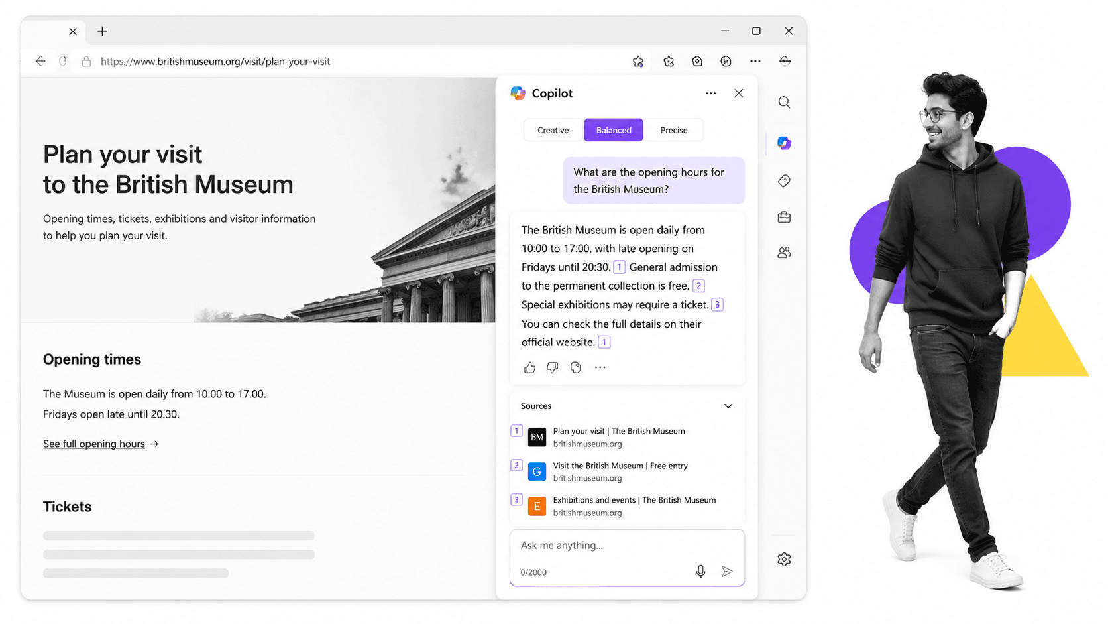Image resolution: width=1108 pixels, height=624 pixels.
Task: Go back using the browser back arrow
Action: (x=40, y=61)
